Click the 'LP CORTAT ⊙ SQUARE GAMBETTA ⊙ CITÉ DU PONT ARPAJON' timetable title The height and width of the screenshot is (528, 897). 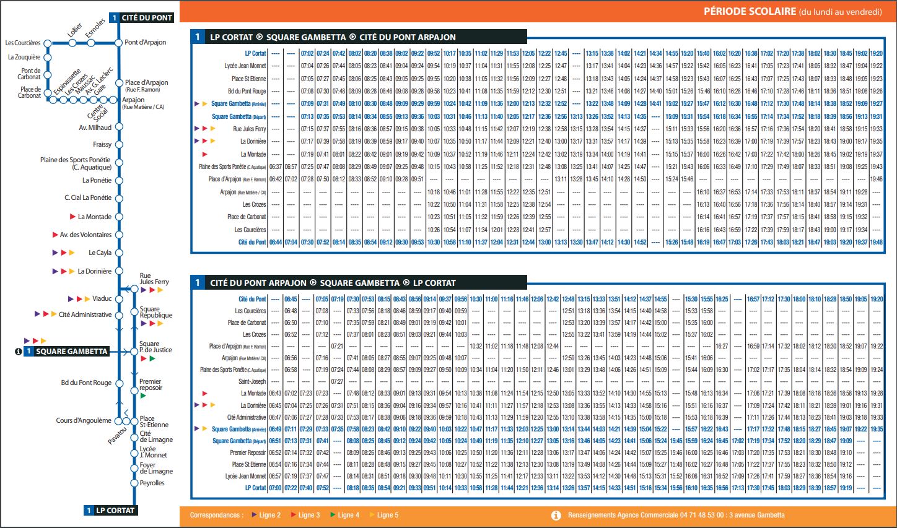(333, 37)
